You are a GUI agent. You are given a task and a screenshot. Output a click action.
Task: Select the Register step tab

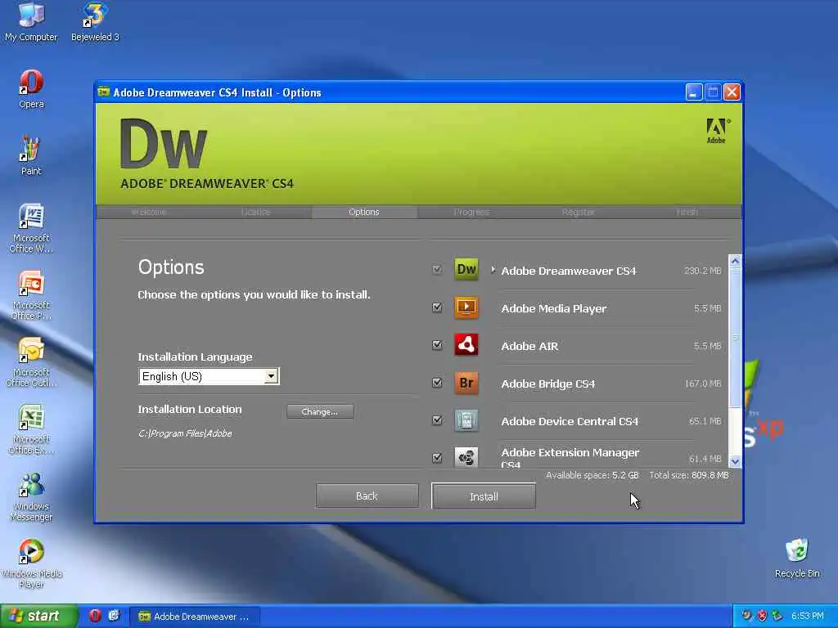[x=579, y=212]
